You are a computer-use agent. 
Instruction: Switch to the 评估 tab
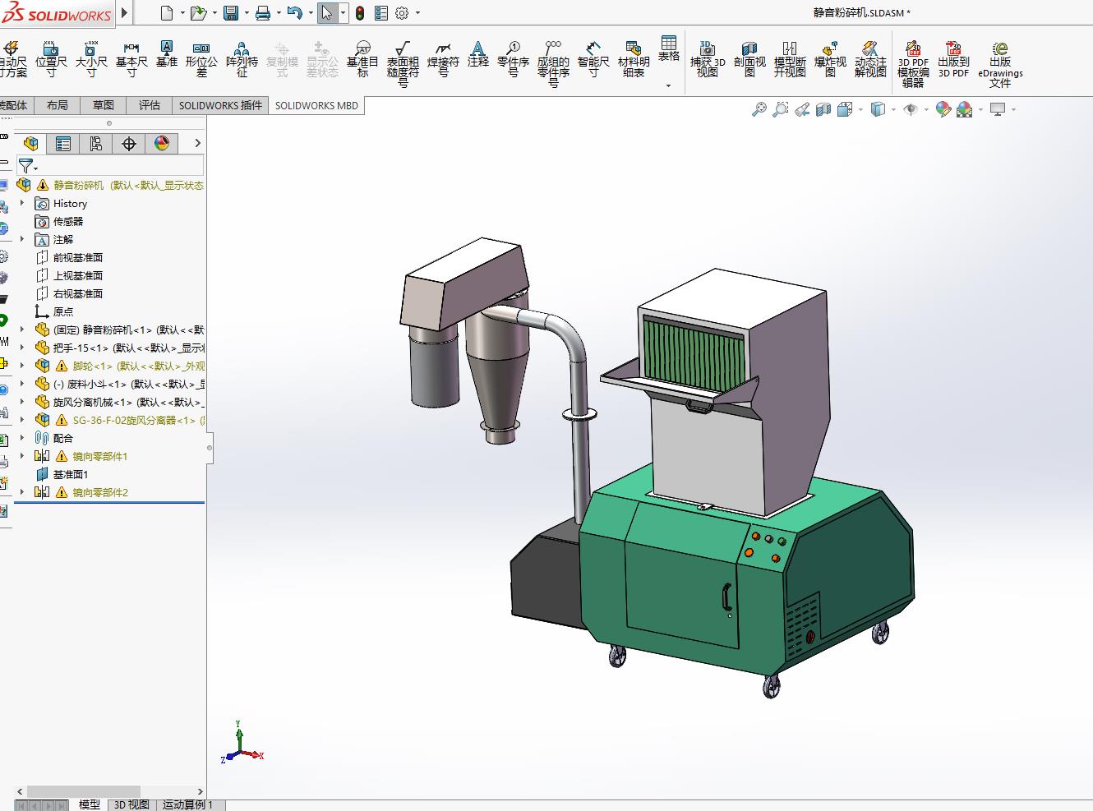click(150, 105)
